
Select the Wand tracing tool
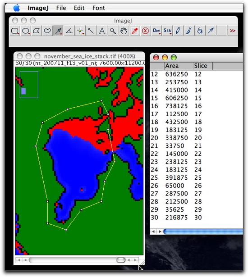(91, 31)
